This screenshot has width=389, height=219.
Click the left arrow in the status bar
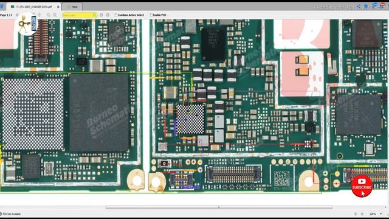pos(356,214)
